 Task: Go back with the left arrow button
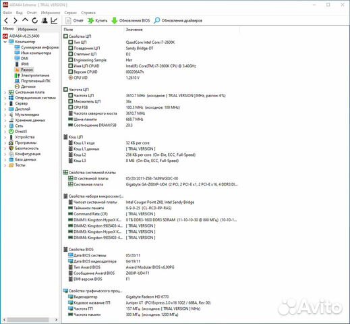point(6,21)
